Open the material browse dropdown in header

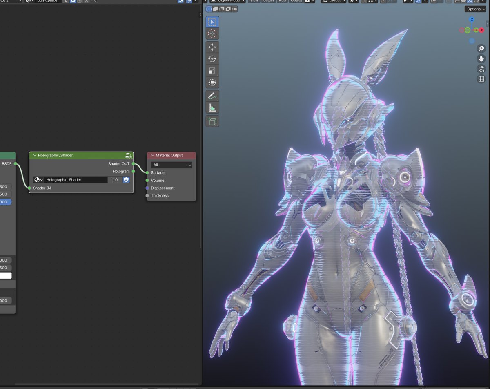tap(30, 1)
